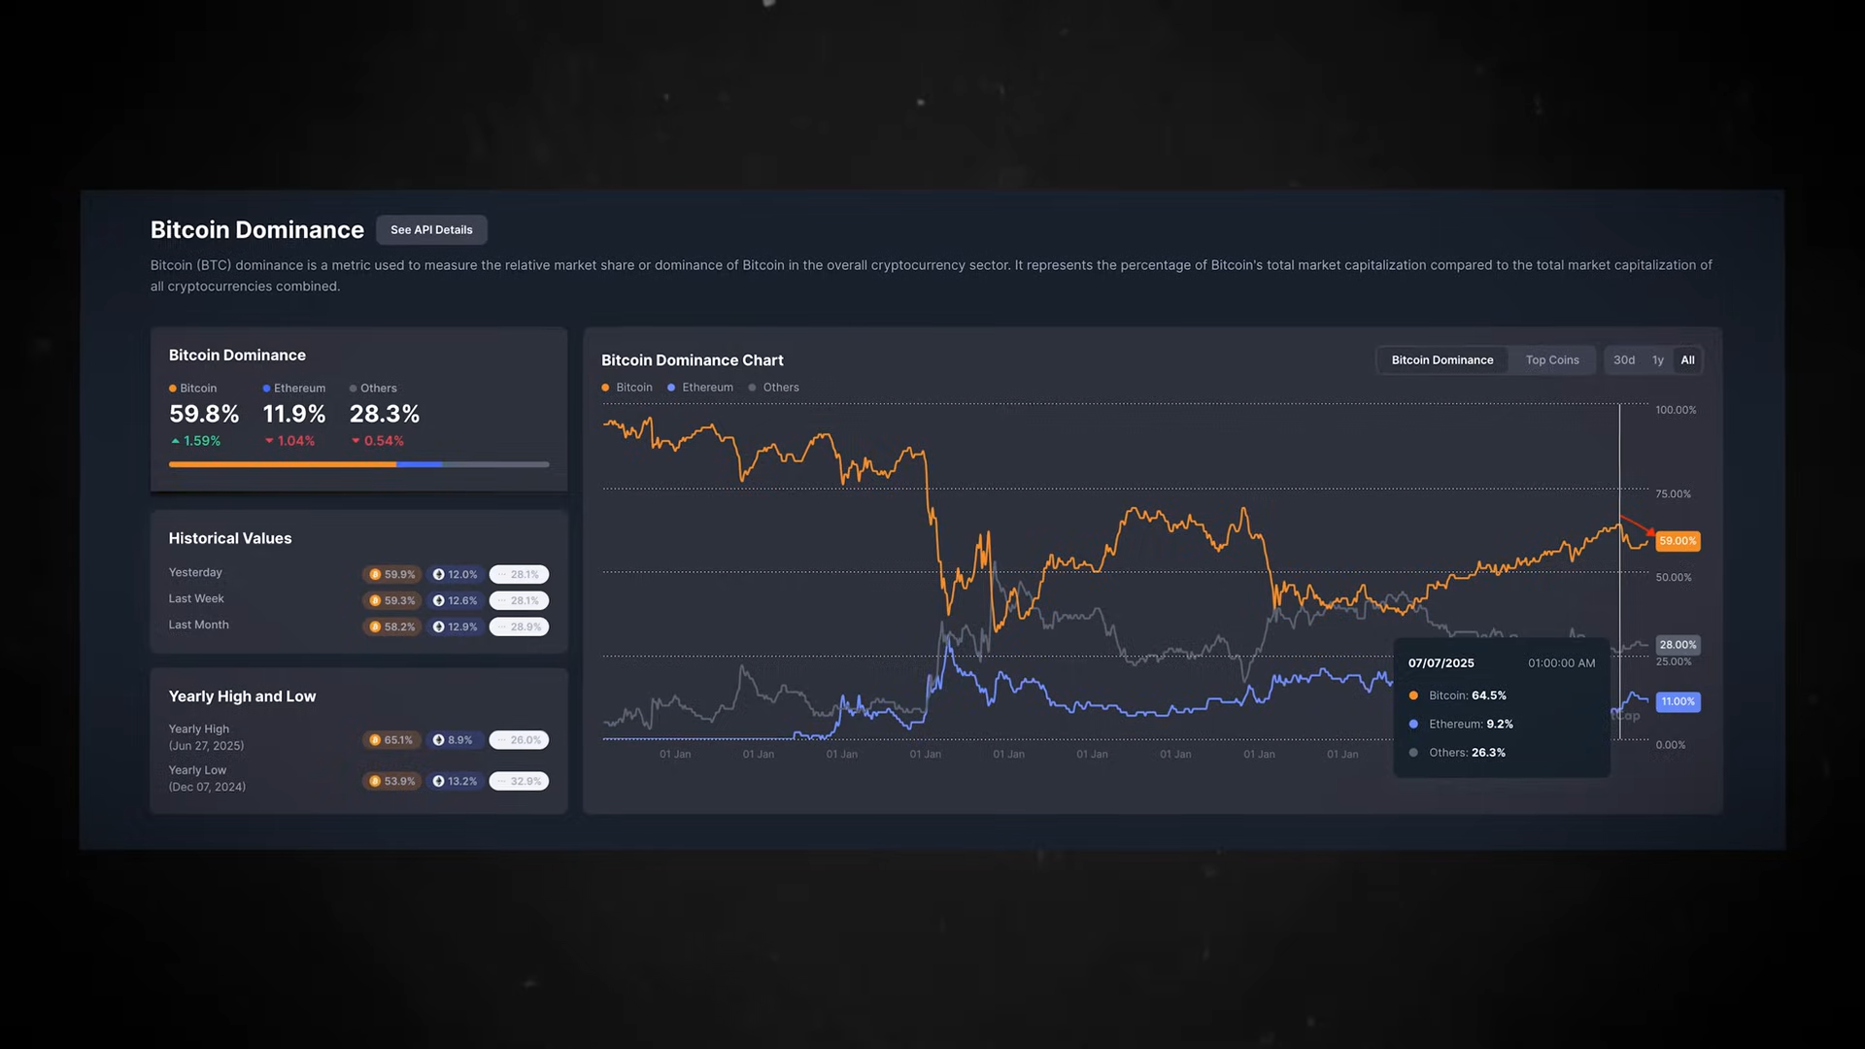Image resolution: width=1865 pixels, height=1049 pixels.
Task: Select the All time range
Action: (1687, 360)
